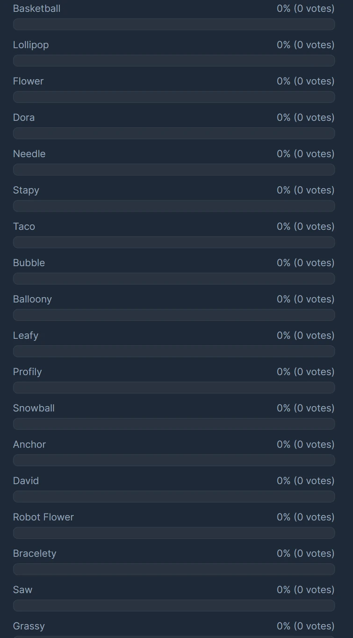Image resolution: width=353 pixels, height=638 pixels.
Task: Click the Grassy option label
Action: (x=29, y=626)
